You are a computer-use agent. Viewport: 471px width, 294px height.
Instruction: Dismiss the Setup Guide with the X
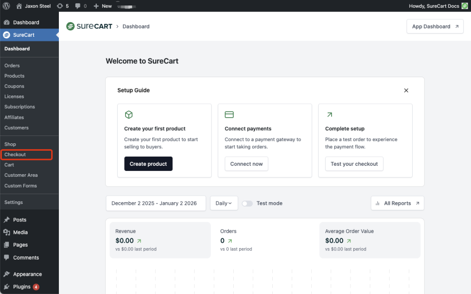tap(406, 90)
